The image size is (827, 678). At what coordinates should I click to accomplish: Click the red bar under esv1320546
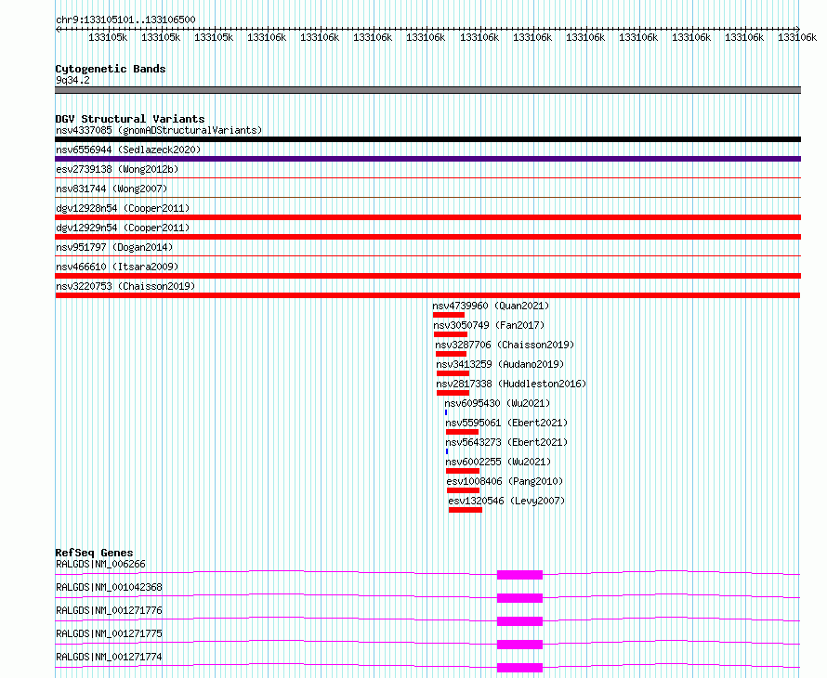point(466,510)
